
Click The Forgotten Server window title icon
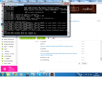tap(4, 4)
